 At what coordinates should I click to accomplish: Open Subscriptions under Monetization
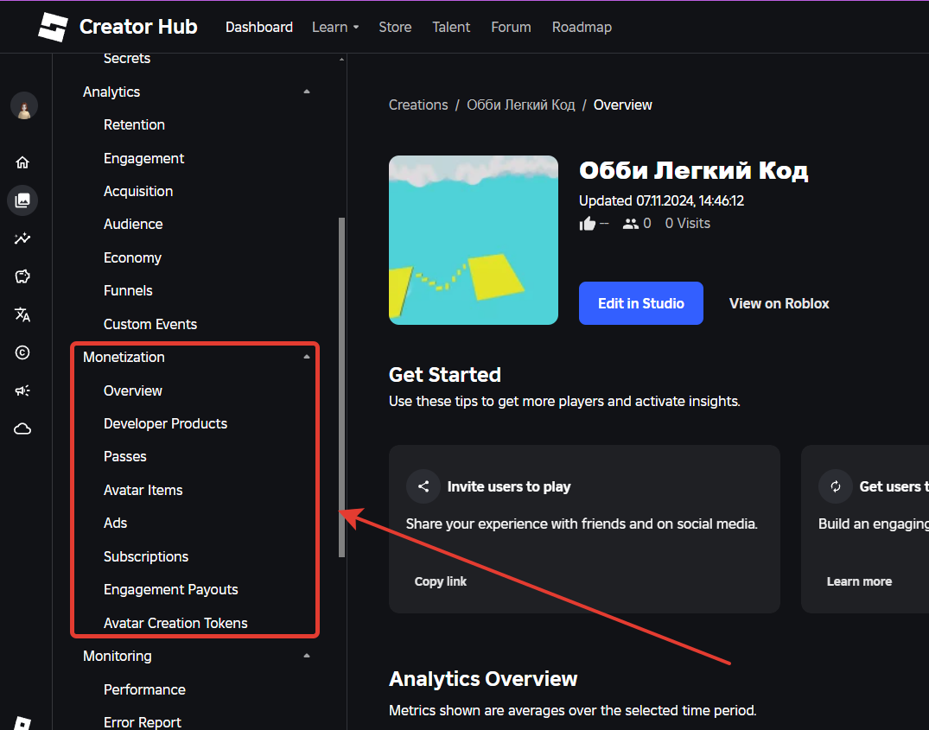[146, 556]
